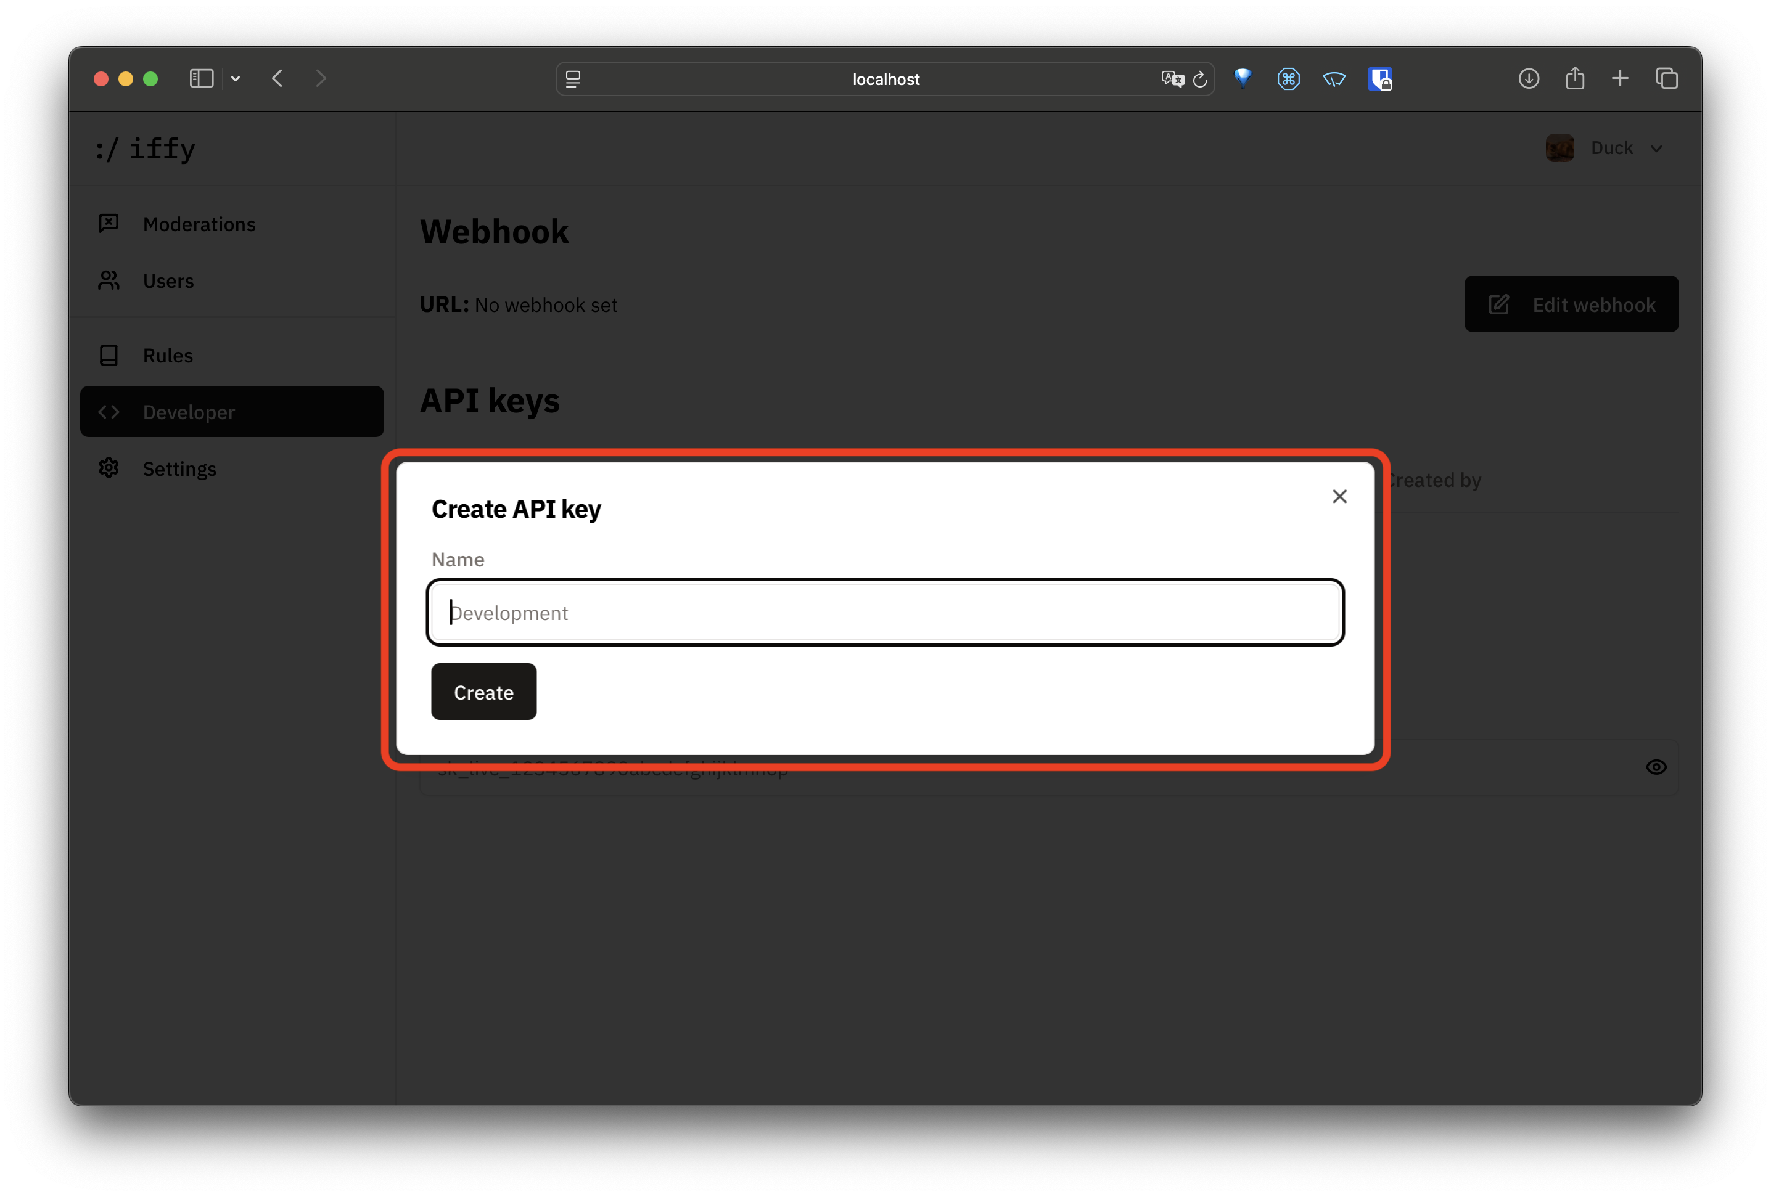Click Edit webhook button
The image size is (1771, 1197).
(x=1571, y=304)
